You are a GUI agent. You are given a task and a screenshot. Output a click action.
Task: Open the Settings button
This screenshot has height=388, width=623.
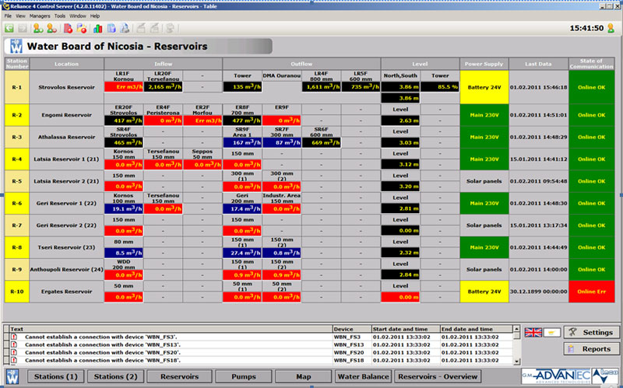(591, 333)
